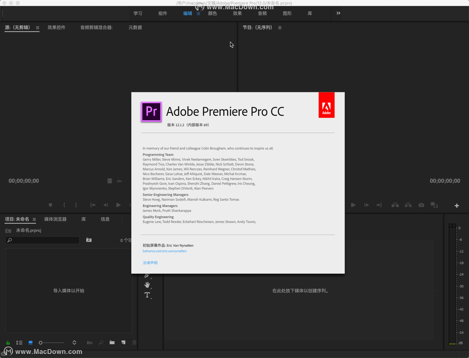Open the 元数据 panel tab
The image size is (469, 358).
click(x=135, y=27)
